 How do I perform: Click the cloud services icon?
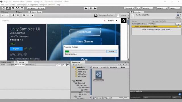pos(138,8)
